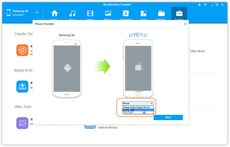Viewport: 230px width, 147px height.
Task: Click the Samsung S6 source phone image
Action: [67, 69]
